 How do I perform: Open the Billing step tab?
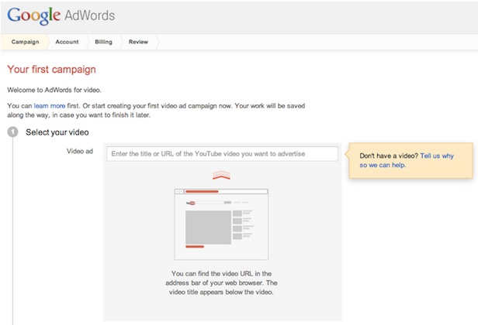coord(104,42)
